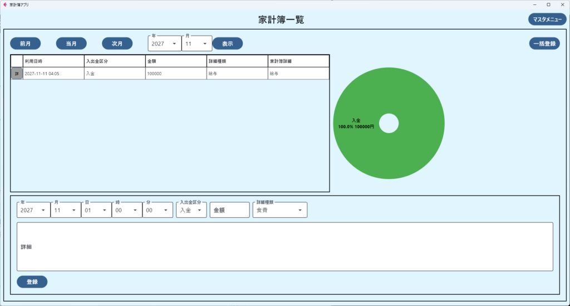Expand the year dropdown in the entry form
Viewport: 570px width, 306px height.
click(33, 210)
